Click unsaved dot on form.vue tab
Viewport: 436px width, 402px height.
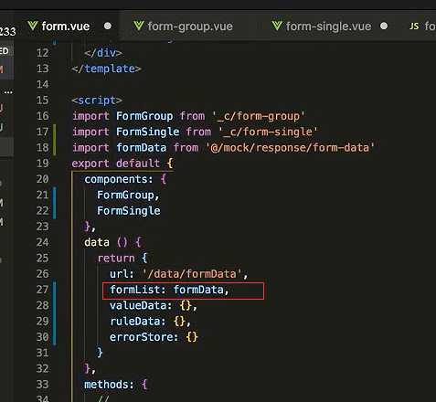[108, 26]
